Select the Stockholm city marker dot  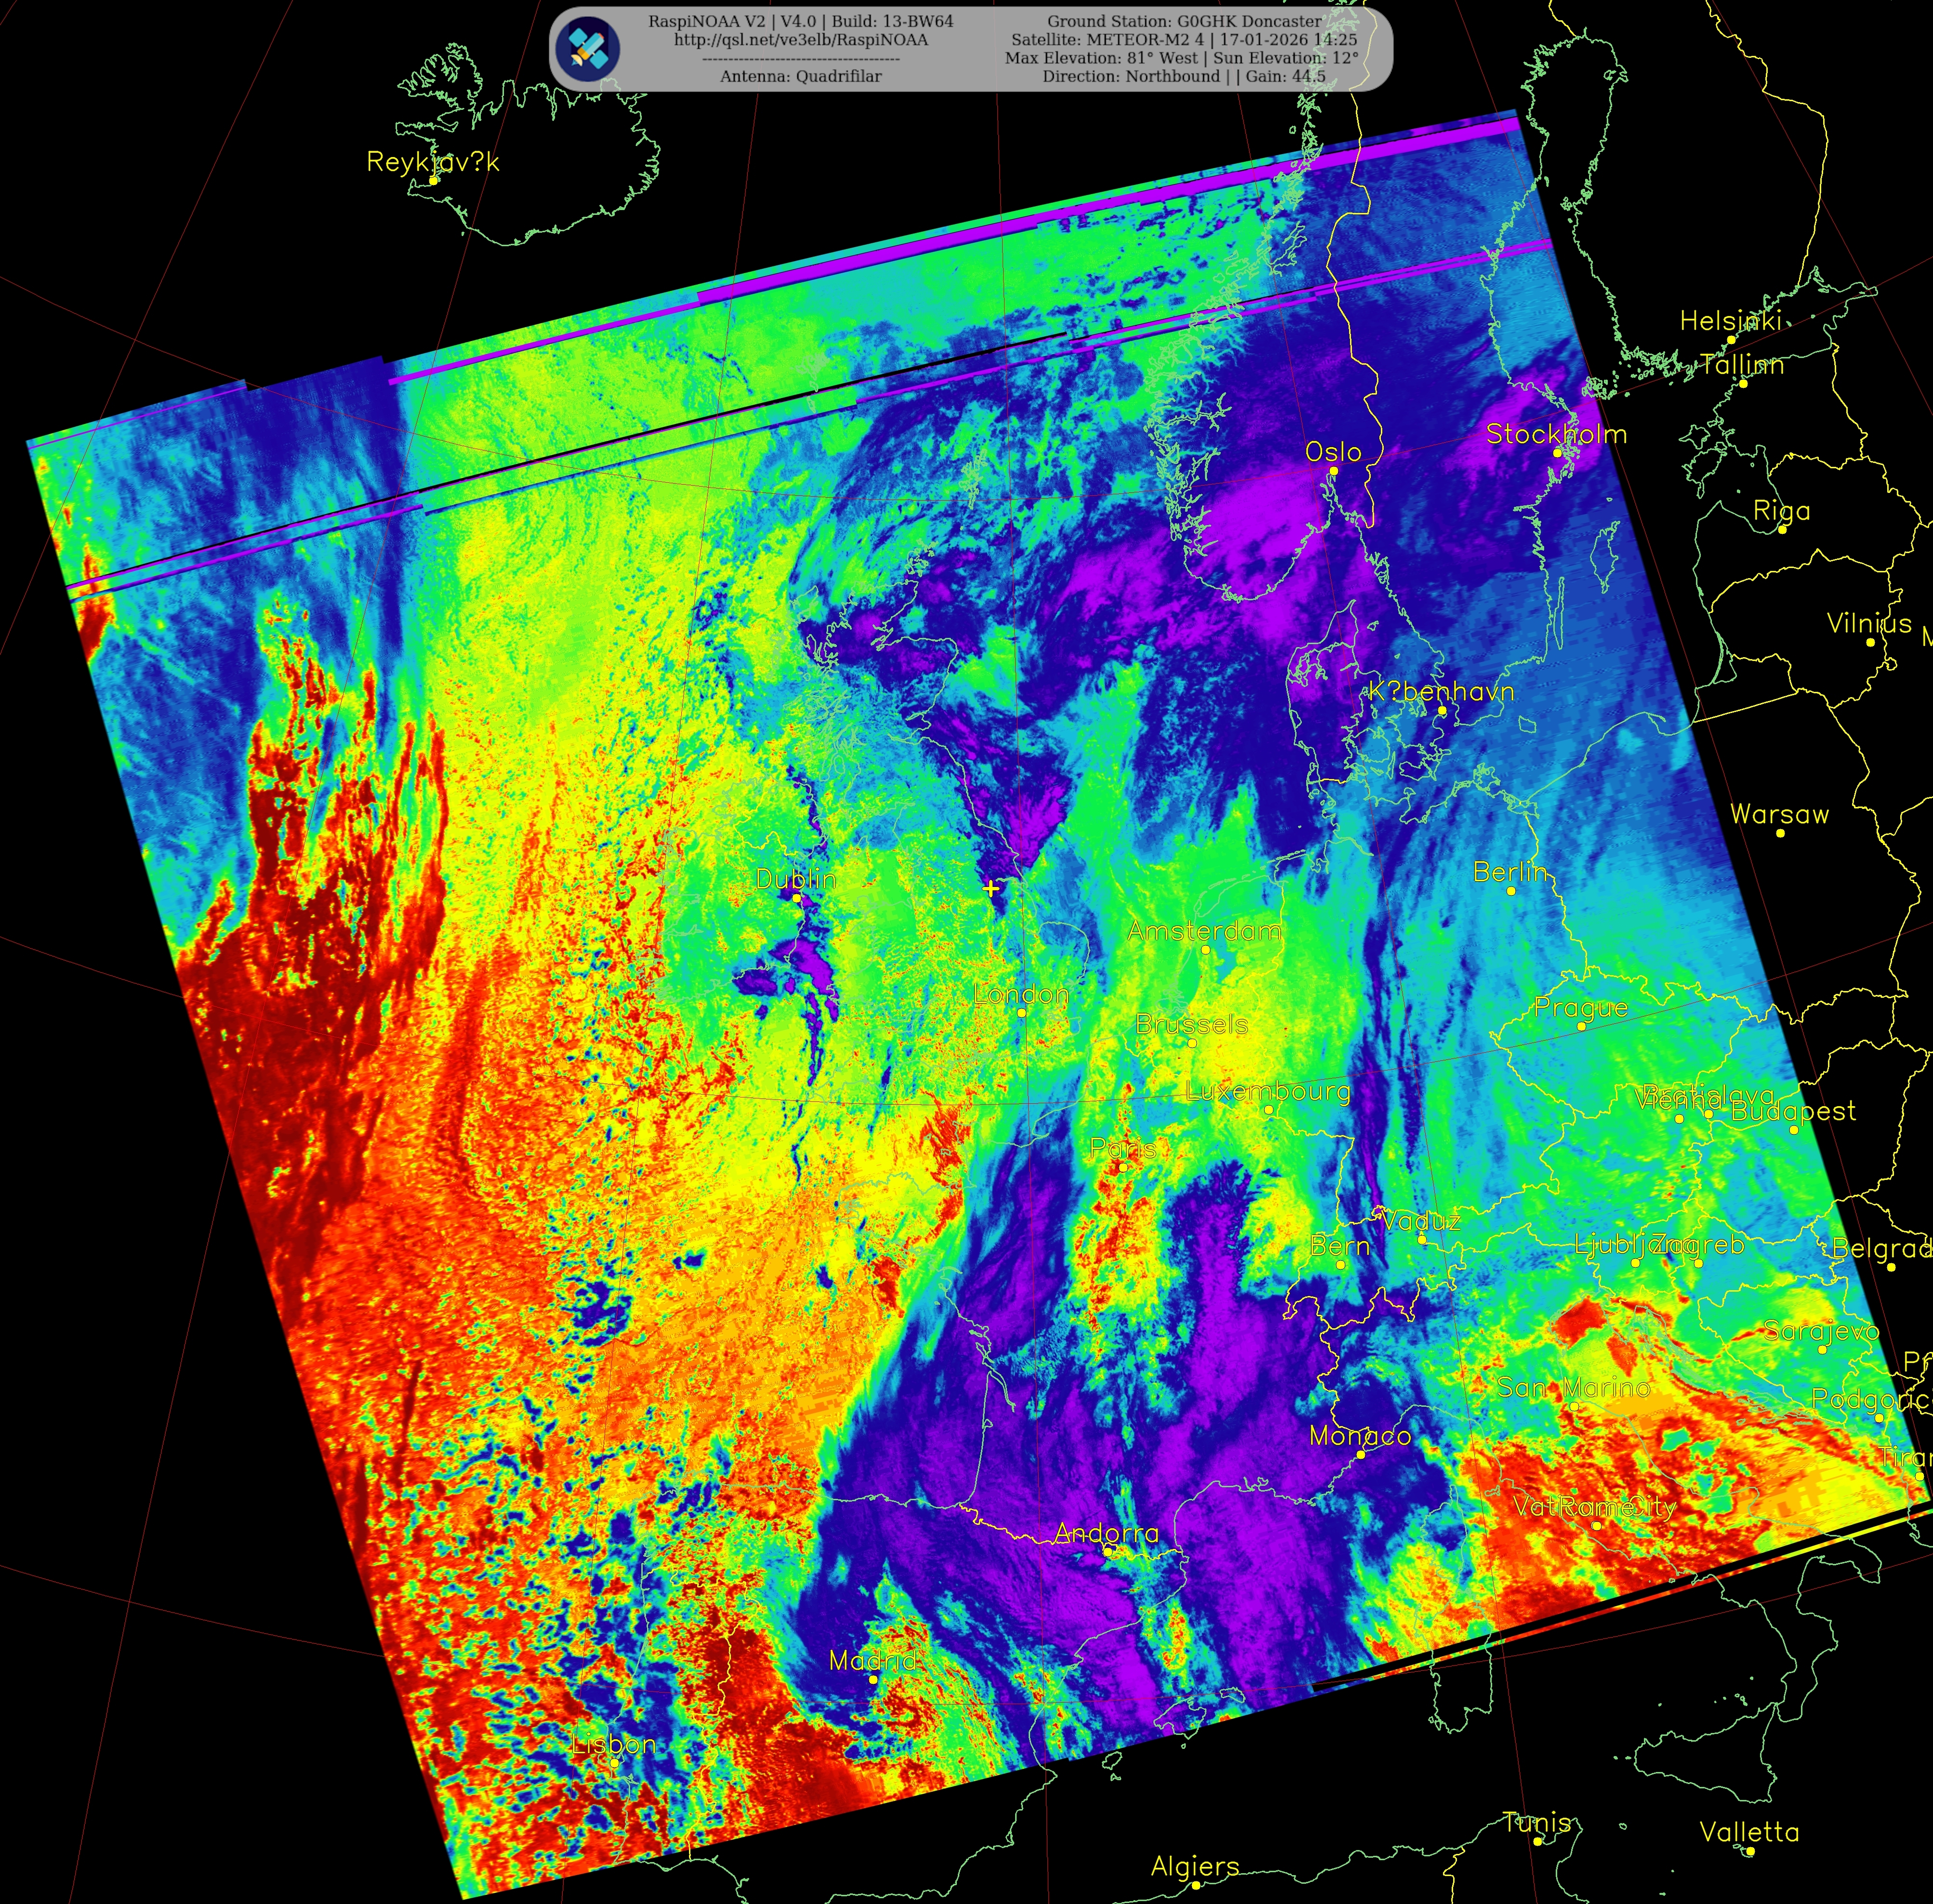pos(1557,453)
